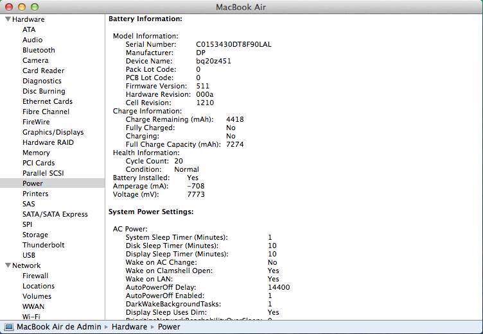
Task: Click the Voltage value 7773
Action: click(x=196, y=194)
